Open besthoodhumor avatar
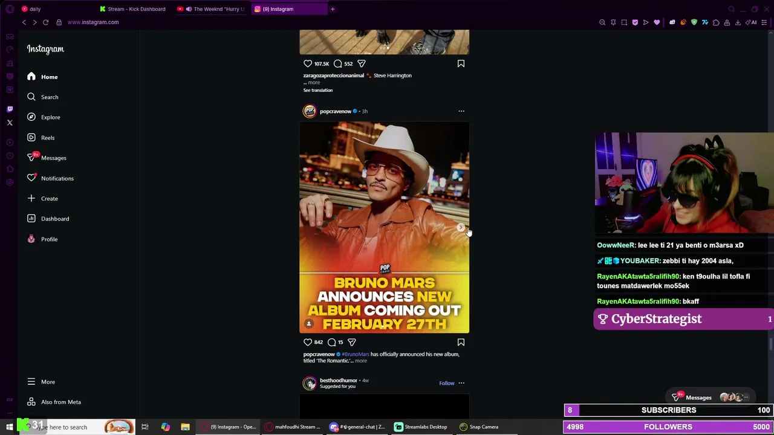 [x=310, y=383]
